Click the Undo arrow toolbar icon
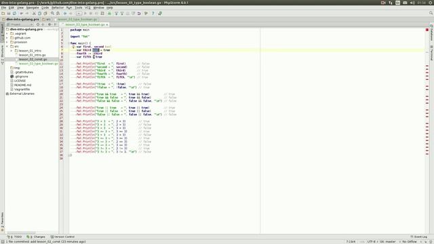Viewport: 434px width, 244px height. tap(21, 14)
